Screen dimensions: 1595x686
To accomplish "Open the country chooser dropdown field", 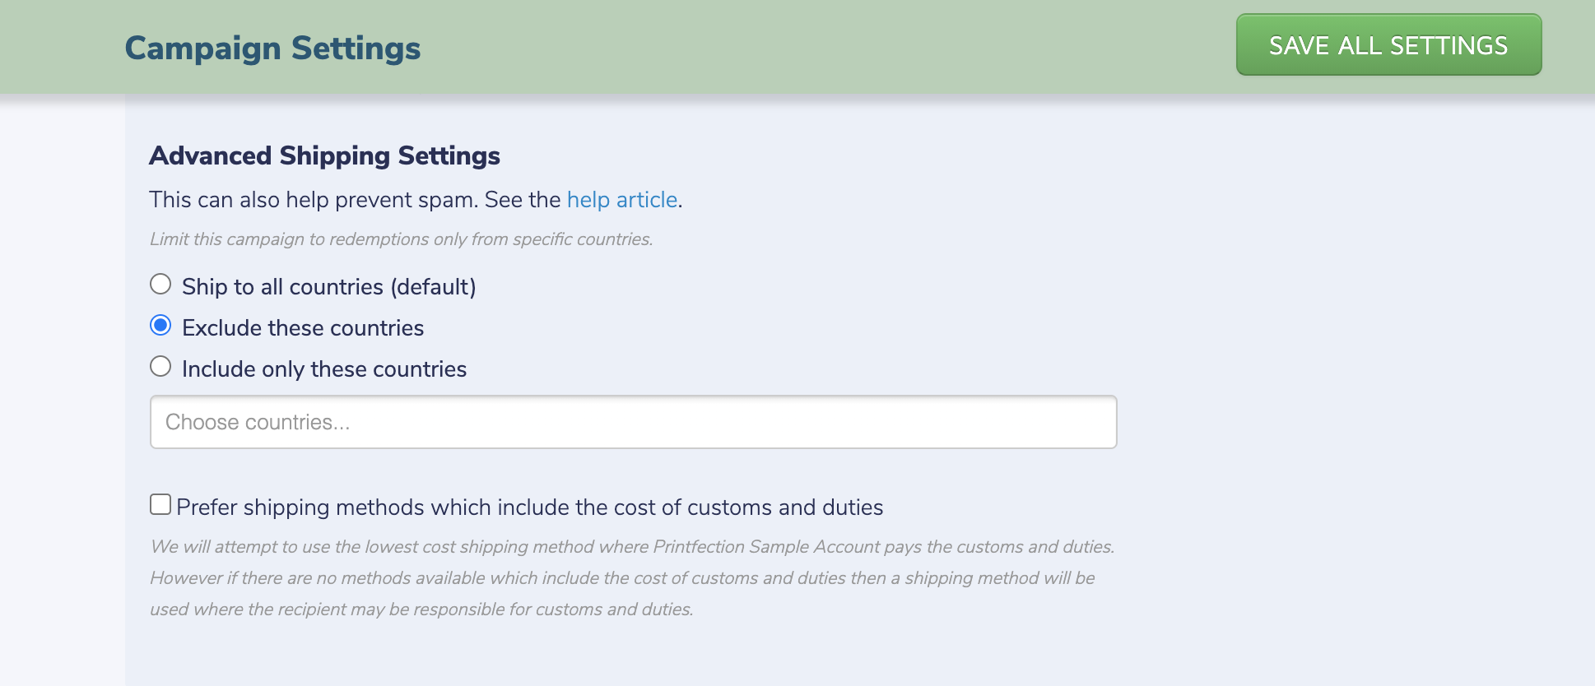I will click(632, 421).
